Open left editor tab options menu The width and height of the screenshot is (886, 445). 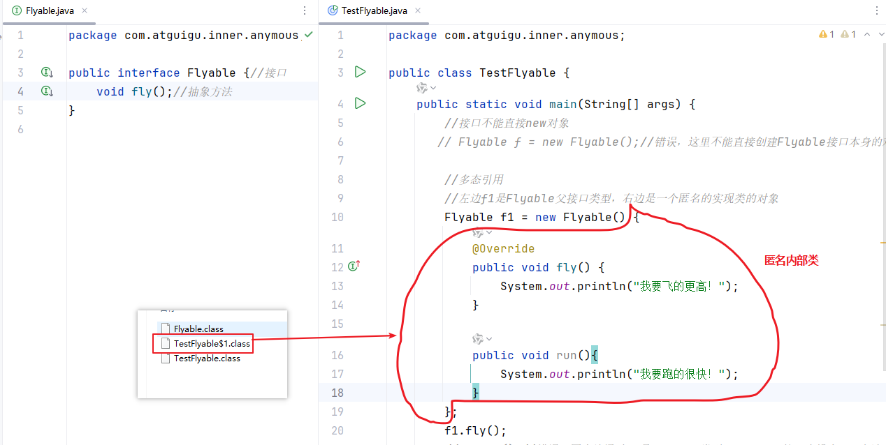(304, 11)
